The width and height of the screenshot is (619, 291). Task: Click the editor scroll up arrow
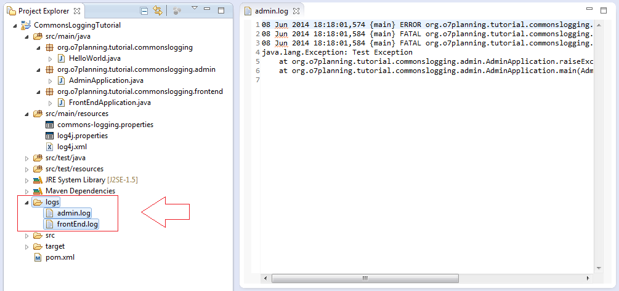(599, 25)
